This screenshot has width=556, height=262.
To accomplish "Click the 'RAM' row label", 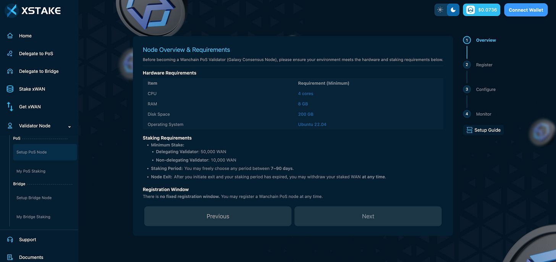I will pyautogui.click(x=152, y=104).
